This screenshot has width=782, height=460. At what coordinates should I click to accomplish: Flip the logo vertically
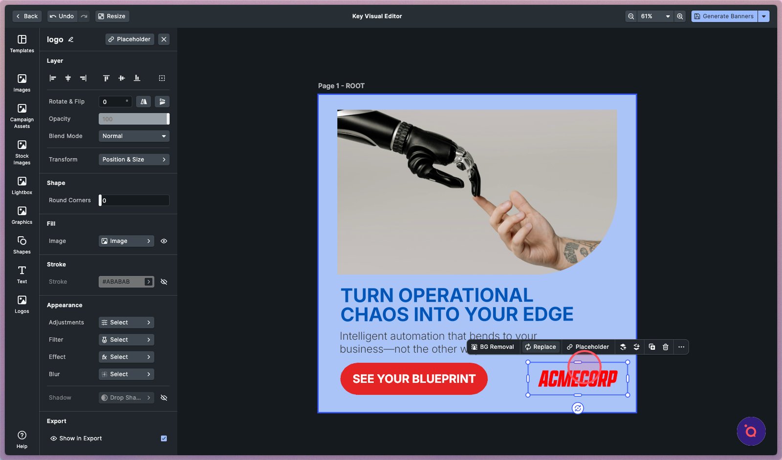(162, 102)
